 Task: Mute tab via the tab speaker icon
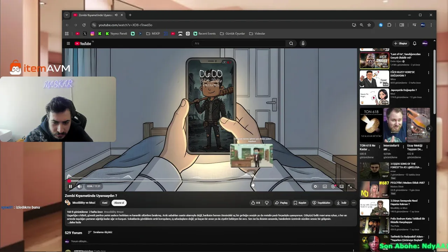tap(116, 15)
